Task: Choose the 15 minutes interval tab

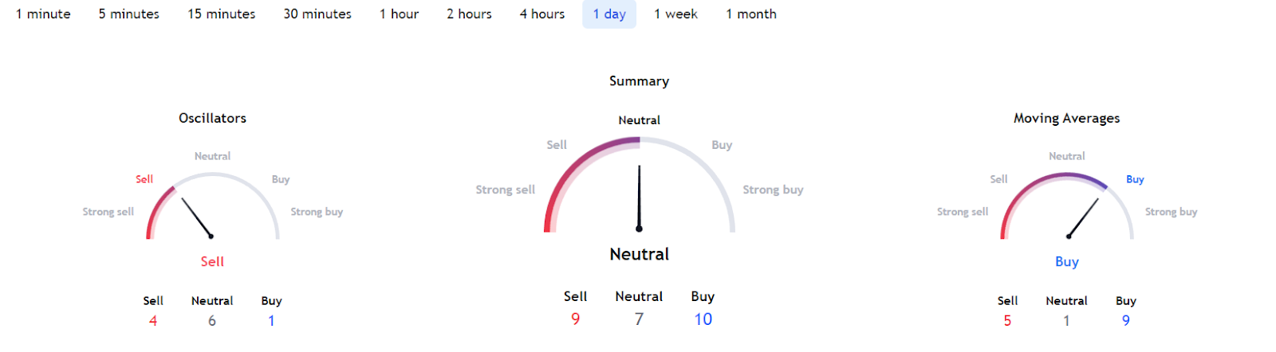Action: click(222, 14)
